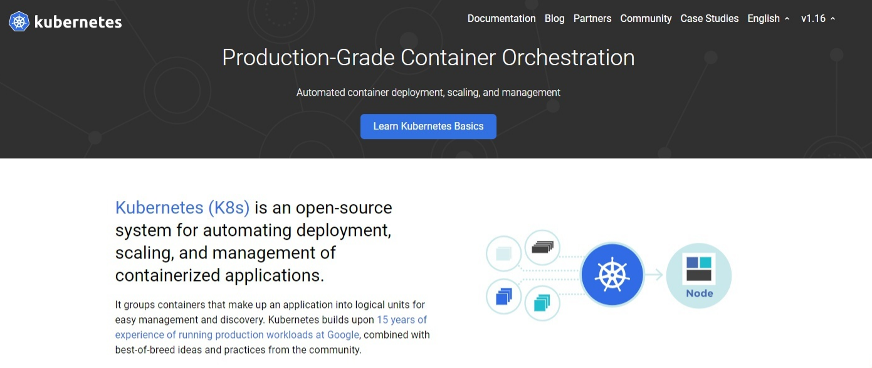Open the Partners page

(592, 19)
